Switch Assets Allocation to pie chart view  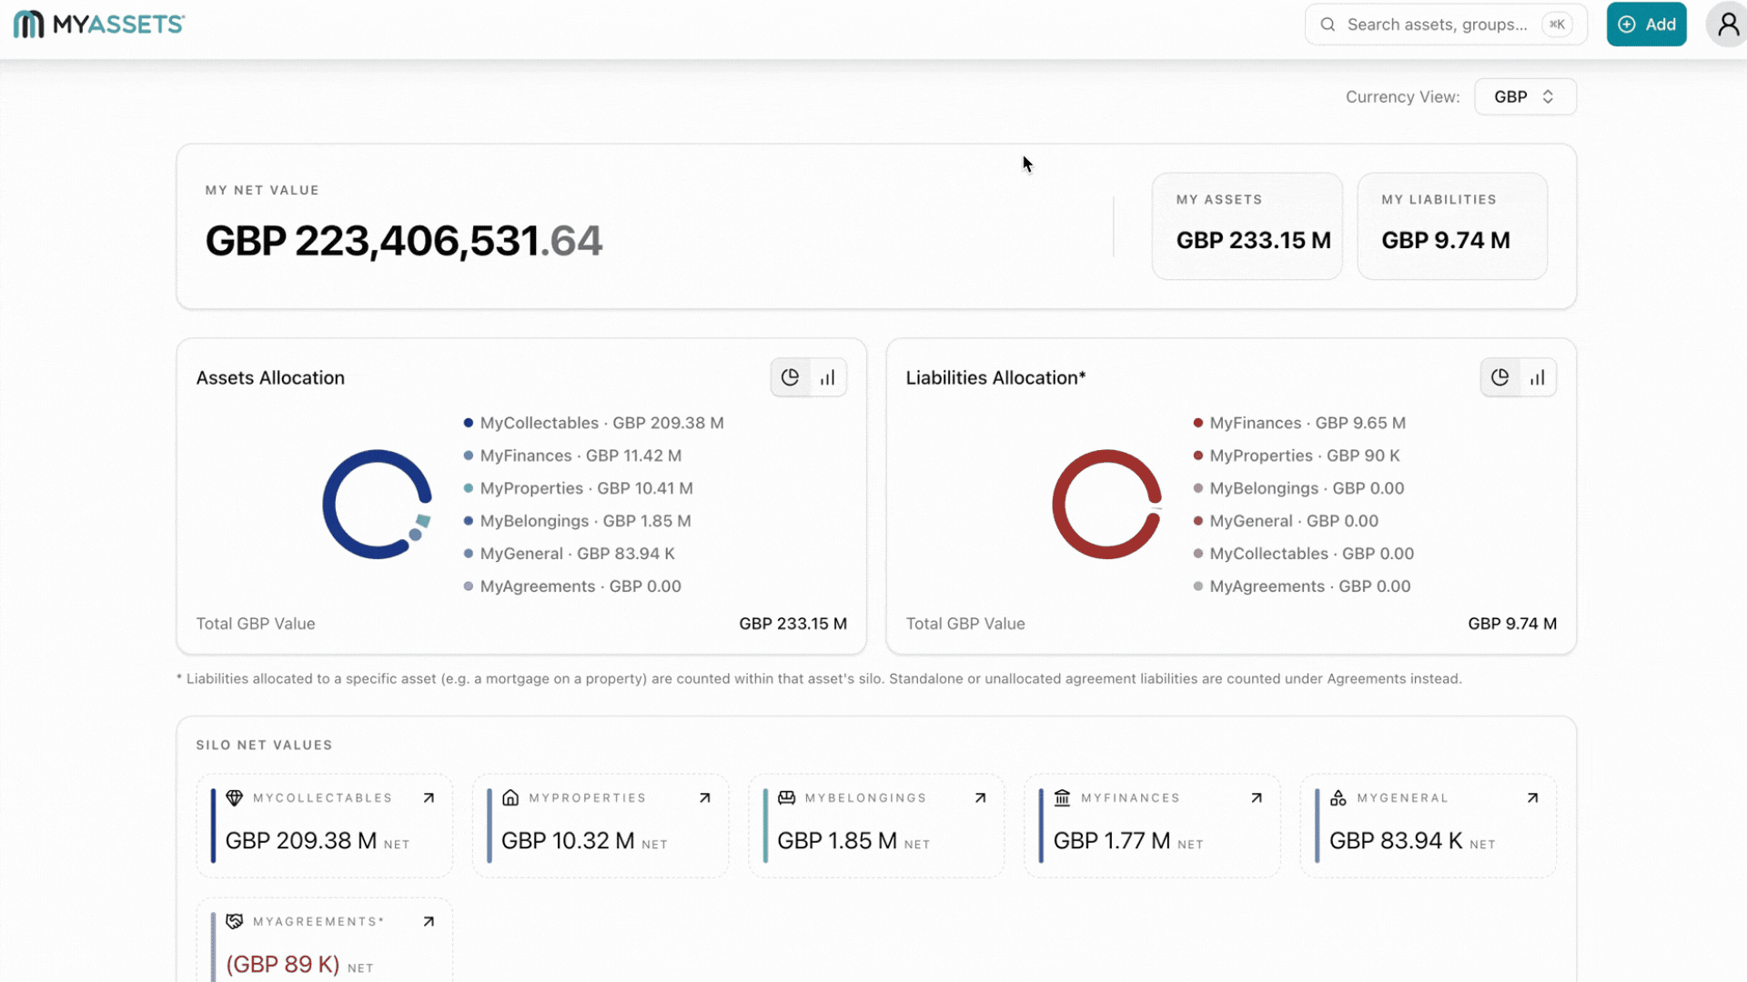pos(790,377)
